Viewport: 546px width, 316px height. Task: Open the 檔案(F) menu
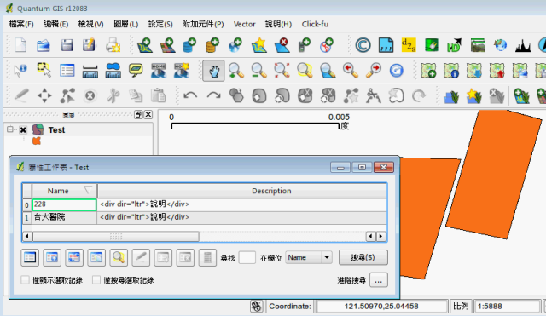pyautogui.click(x=20, y=24)
